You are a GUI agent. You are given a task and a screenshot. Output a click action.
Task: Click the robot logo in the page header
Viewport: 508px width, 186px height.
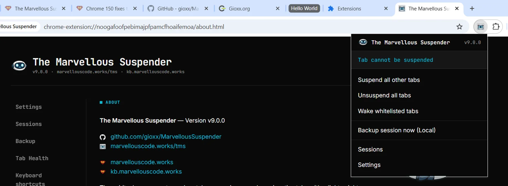click(x=19, y=65)
